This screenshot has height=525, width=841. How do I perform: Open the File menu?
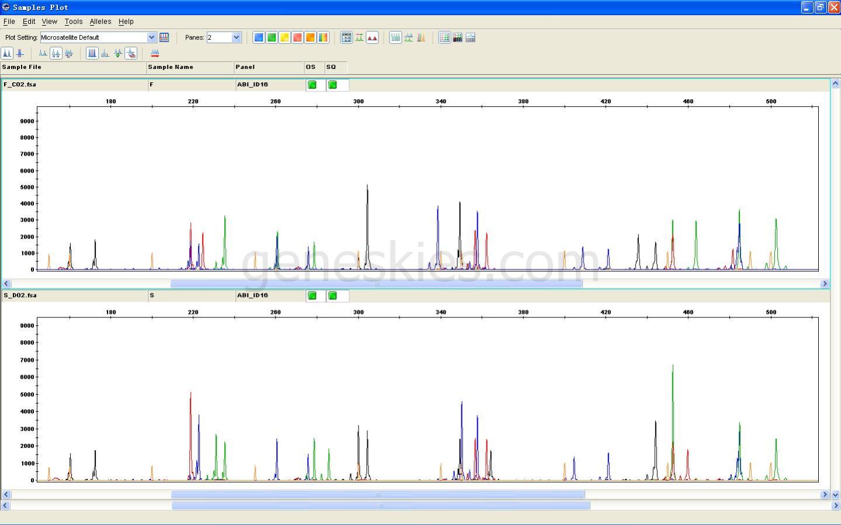9,22
